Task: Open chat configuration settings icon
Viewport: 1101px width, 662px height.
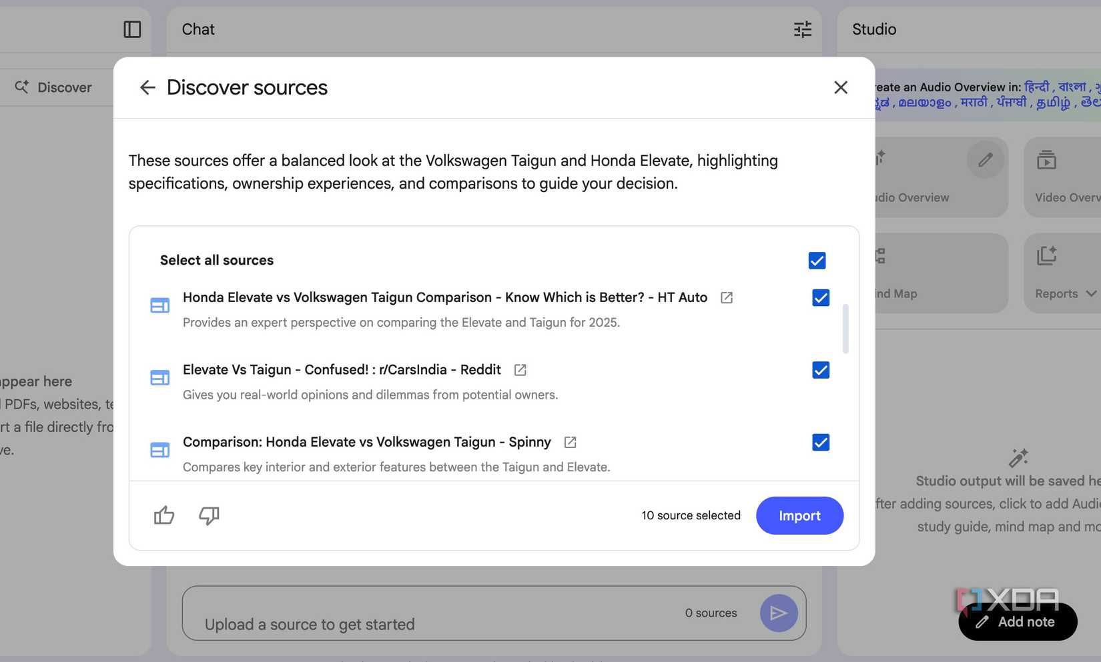Action: coord(802,29)
